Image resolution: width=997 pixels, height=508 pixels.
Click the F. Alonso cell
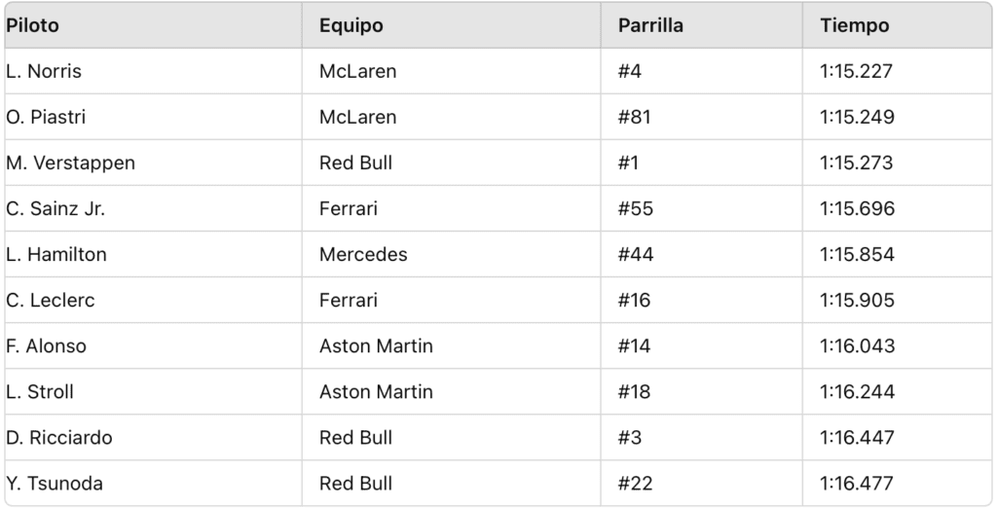coord(47,345)
